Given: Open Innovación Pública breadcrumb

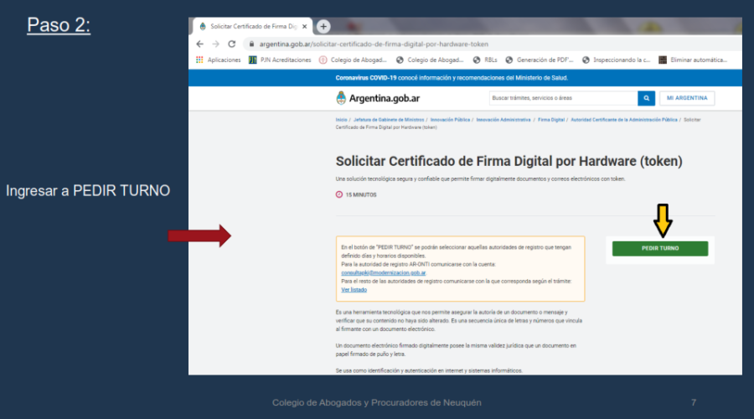Looking at the screenshot, I should click(450, 120).
